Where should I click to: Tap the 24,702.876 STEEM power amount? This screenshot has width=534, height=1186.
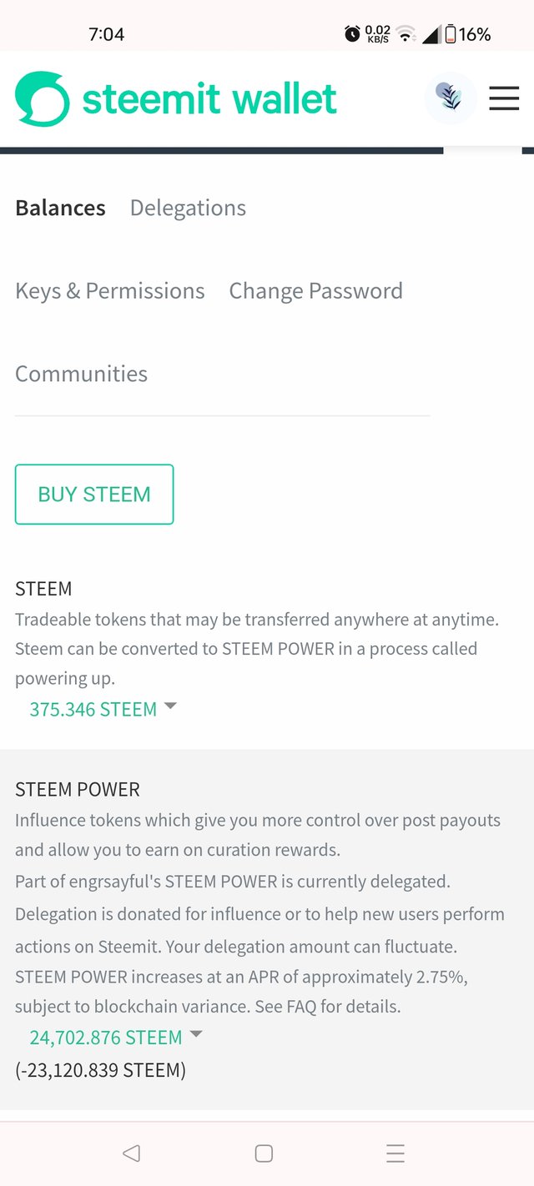click(x=106, y=1038)
